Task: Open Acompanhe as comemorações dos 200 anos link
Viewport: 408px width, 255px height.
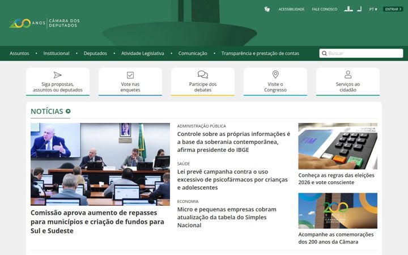Action: [336, 238]
